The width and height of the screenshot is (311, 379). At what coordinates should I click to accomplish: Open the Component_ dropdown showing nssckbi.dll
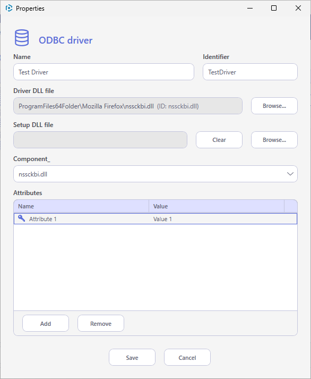(155, 174)
